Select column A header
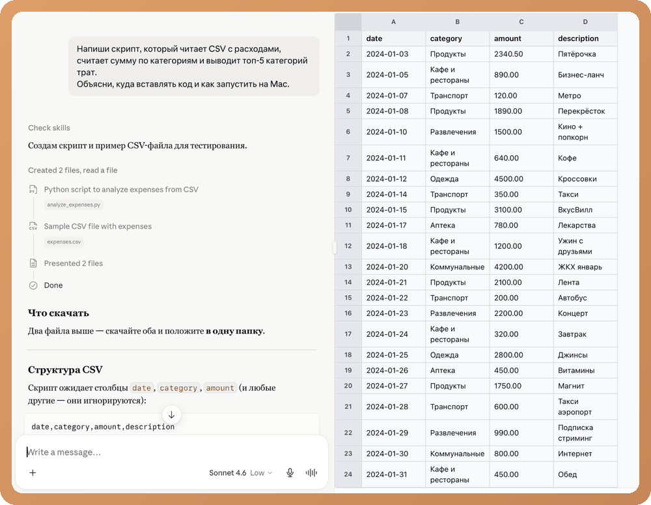This screenshot has width=651, height=505. point(393,22)
